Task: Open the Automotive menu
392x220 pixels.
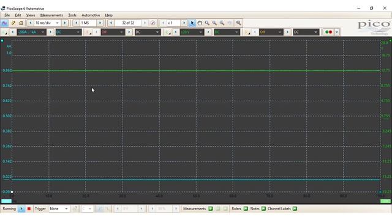Action: tap(91, 15)
